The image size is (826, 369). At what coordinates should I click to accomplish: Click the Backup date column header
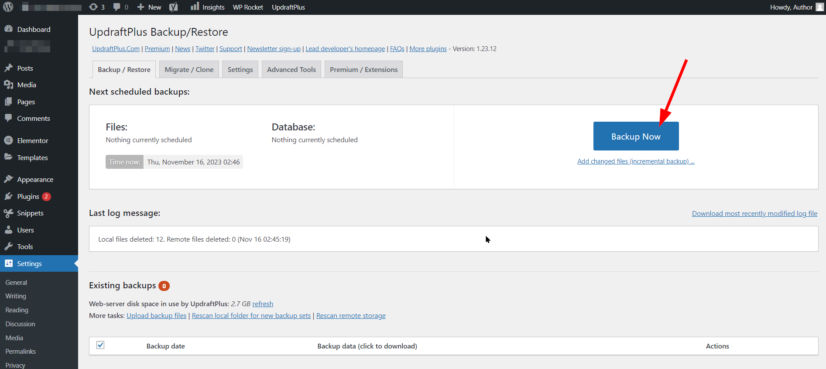click(165, 346)
